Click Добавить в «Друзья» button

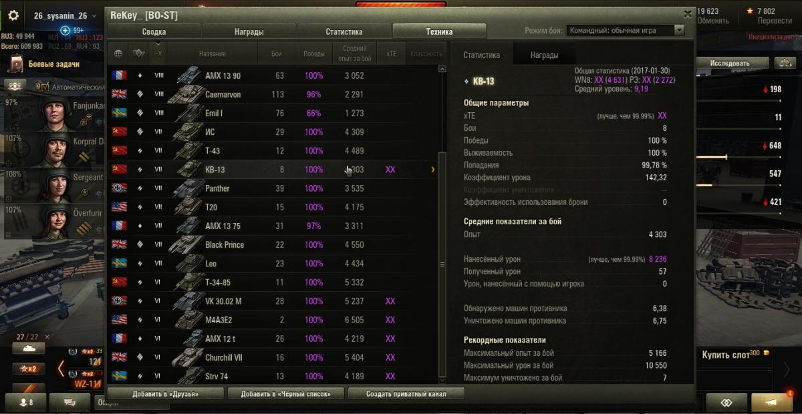point(166,394)
